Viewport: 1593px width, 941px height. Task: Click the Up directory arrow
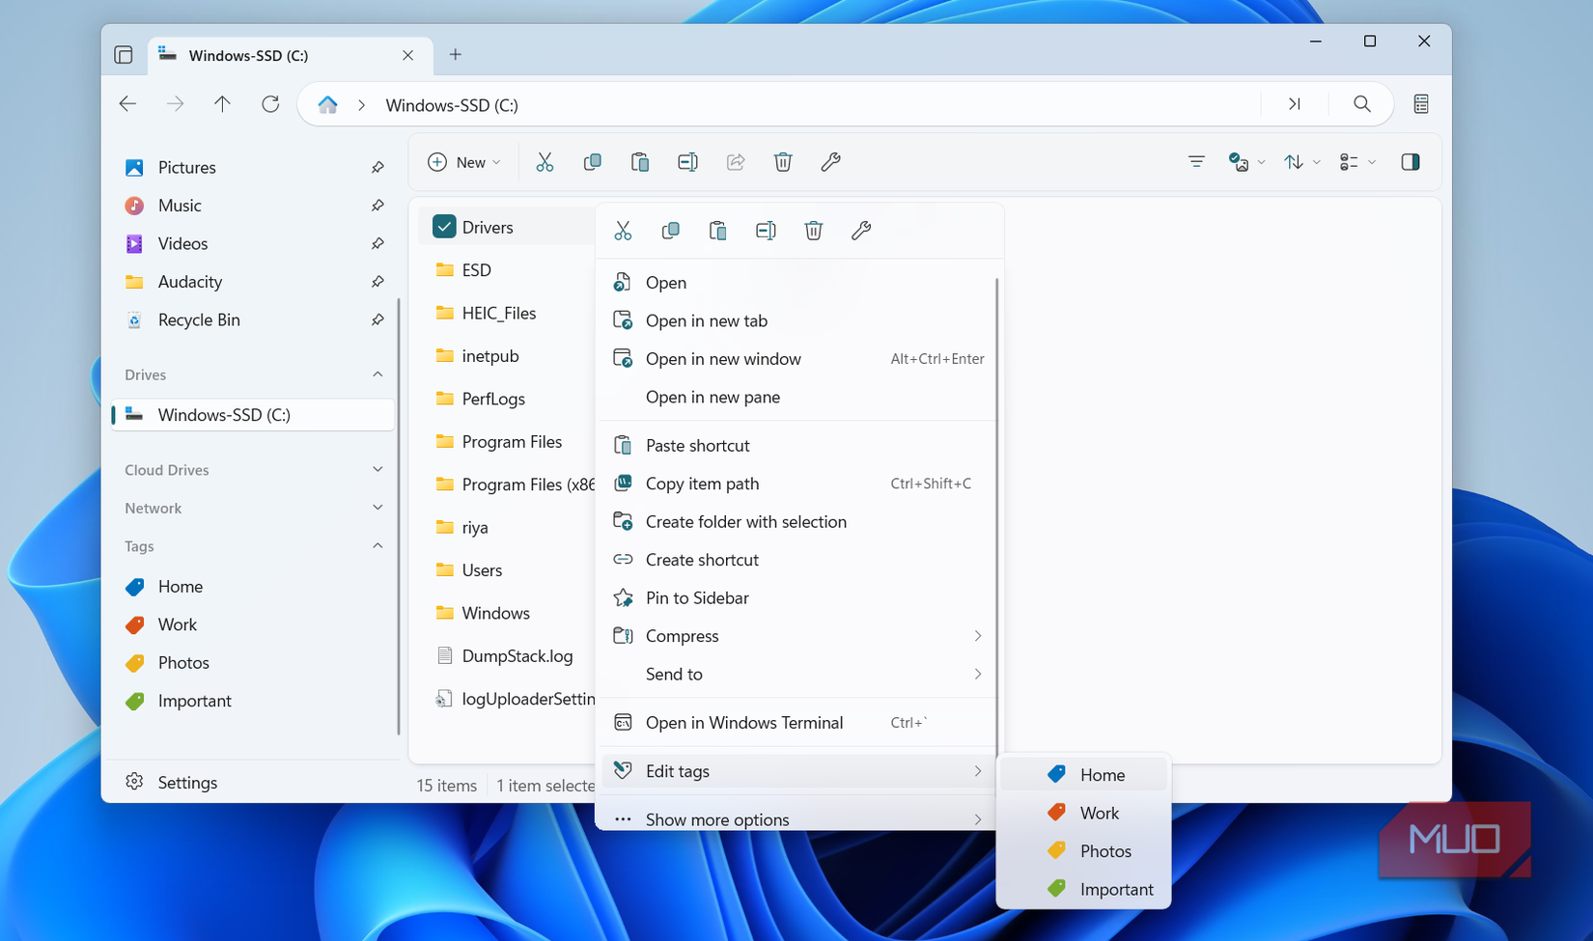[x=222, y=104]
